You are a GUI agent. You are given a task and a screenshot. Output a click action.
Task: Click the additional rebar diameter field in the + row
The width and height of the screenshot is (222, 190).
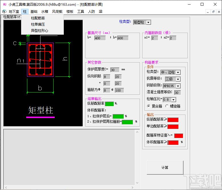pos(118,84)
